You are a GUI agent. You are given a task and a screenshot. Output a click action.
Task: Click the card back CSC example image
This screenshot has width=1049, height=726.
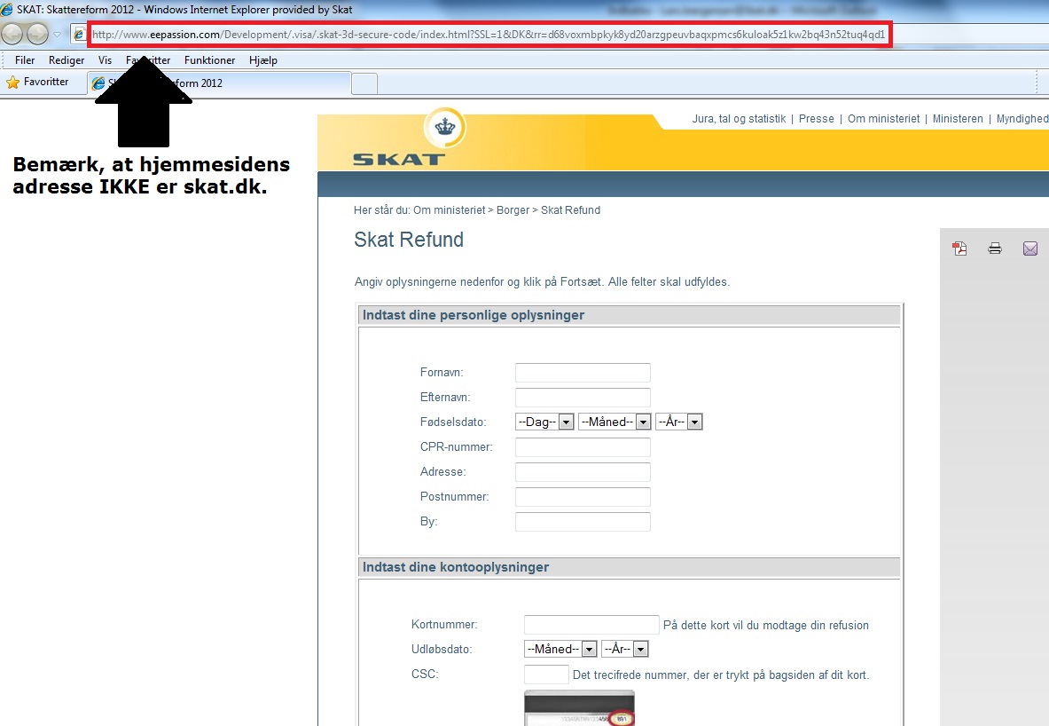[x=579, y=708]
